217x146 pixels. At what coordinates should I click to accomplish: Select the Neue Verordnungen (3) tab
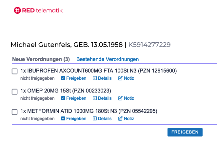pyautogui.click(x=41, y=59)
